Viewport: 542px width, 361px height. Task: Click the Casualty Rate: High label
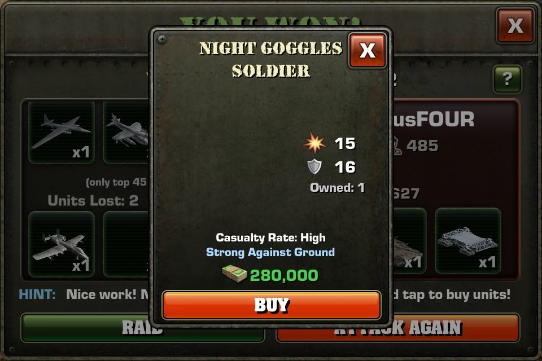pyautogui.click(x=270, y=237)
